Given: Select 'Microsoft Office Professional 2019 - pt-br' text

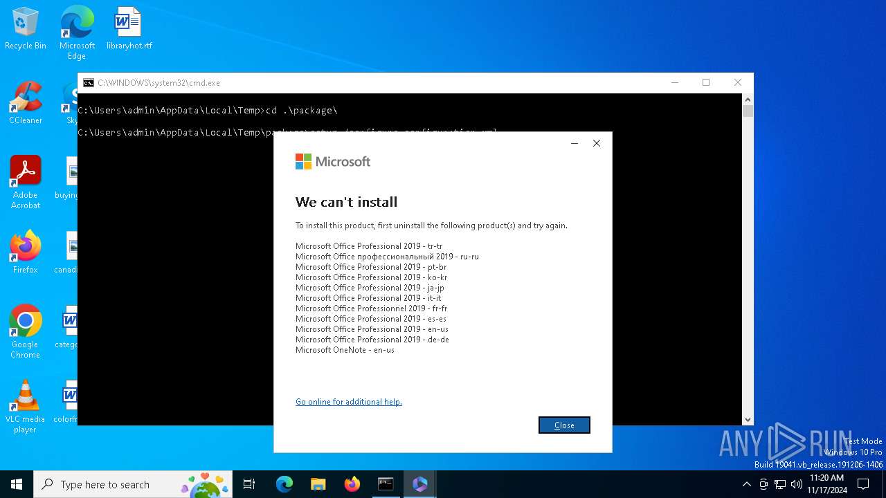Looking at the screenshot, I should coord(371,267).
